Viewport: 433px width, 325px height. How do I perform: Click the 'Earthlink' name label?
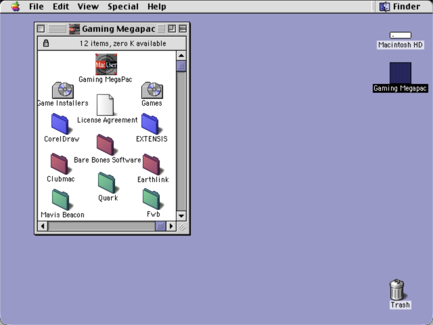(x=154, y=179)
